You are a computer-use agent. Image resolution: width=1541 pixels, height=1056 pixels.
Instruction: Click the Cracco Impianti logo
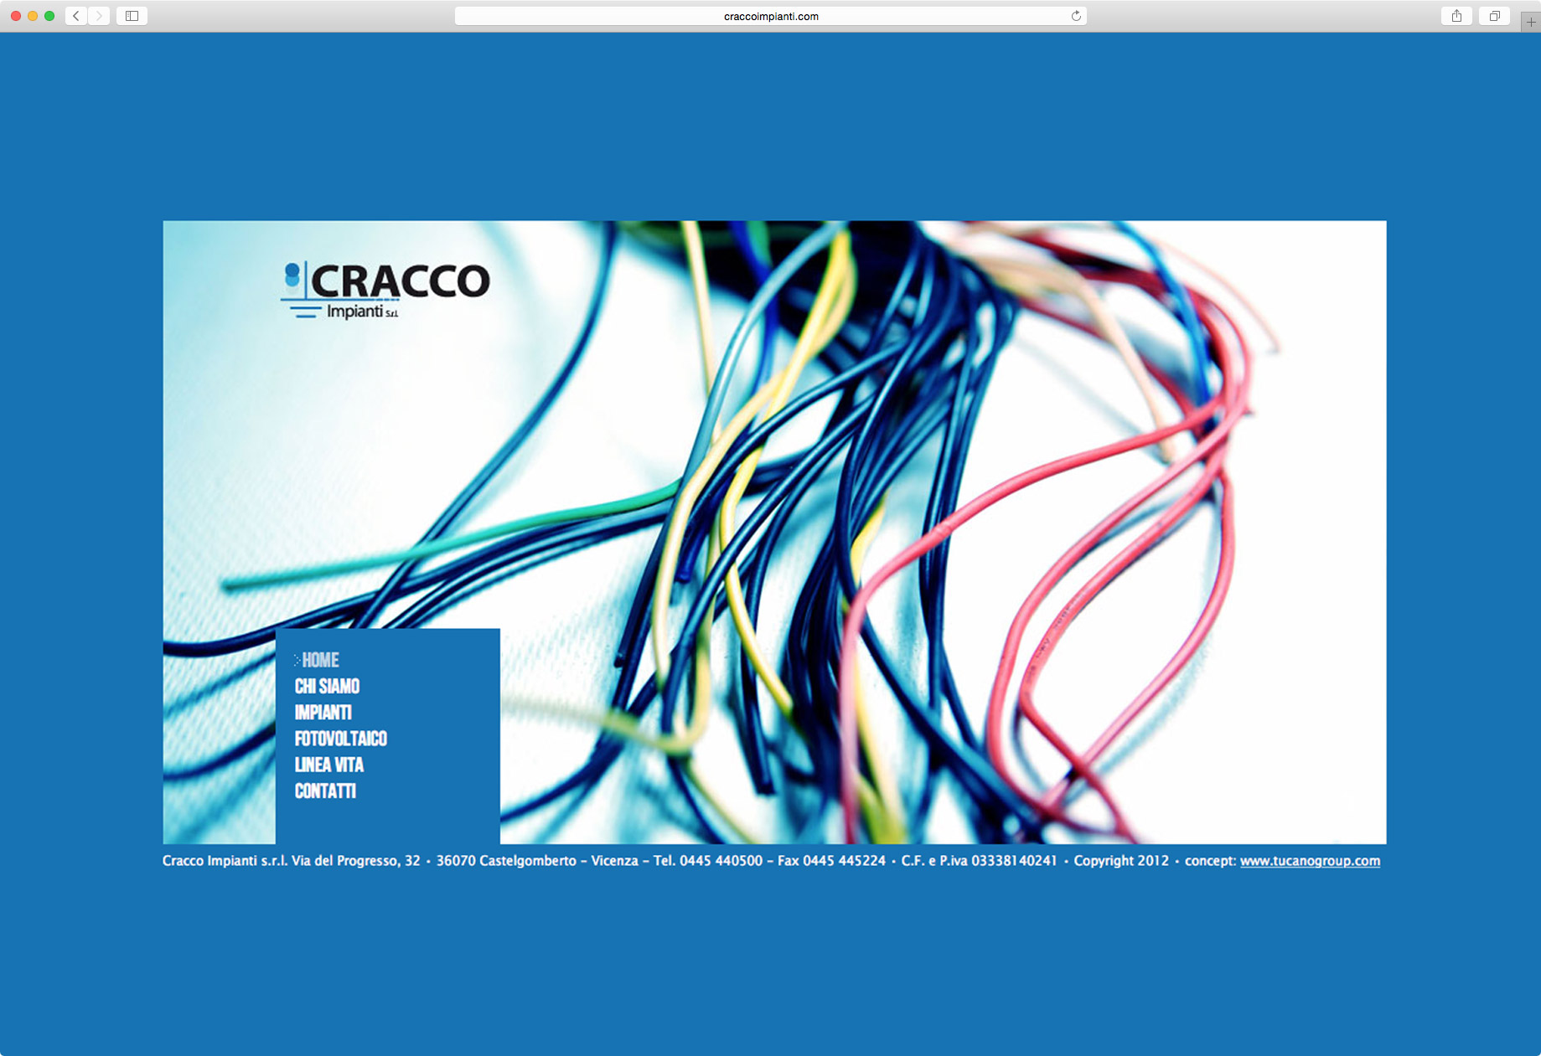click(x=385, y=290)
